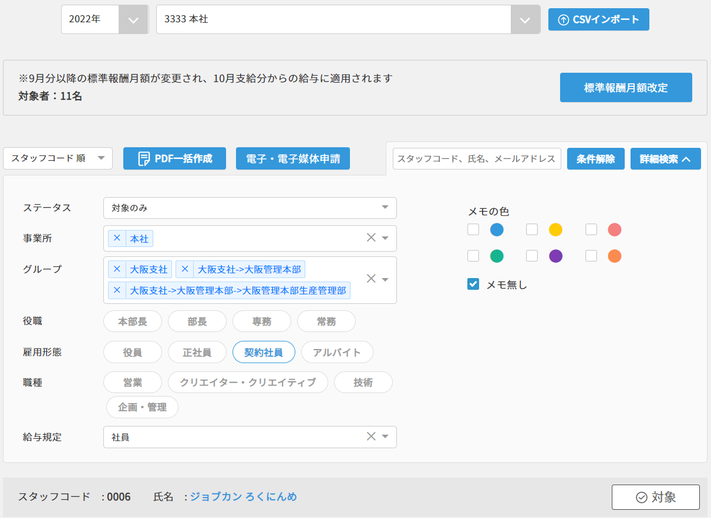
Task: Select 技術 job type filter
Action: click(x=363, y=382)
